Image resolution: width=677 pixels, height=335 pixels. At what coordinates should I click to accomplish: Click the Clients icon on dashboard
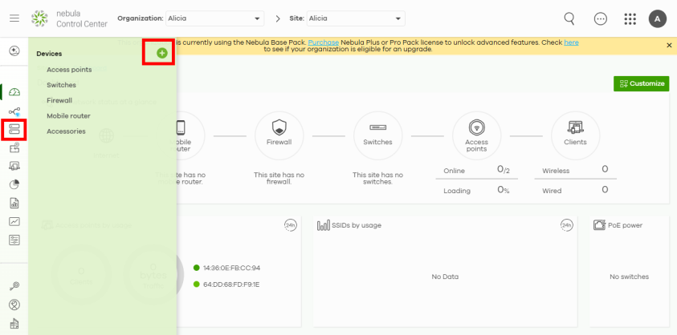pyautogui.click(x=576, y=127)
